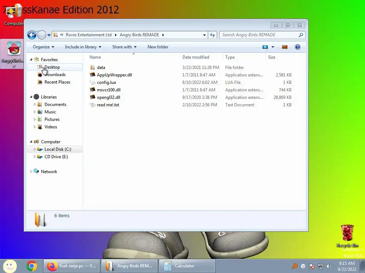Viewport: 365px width, 273px height.
Task: Click network tray icon
Action: click(x=320, y=266)
